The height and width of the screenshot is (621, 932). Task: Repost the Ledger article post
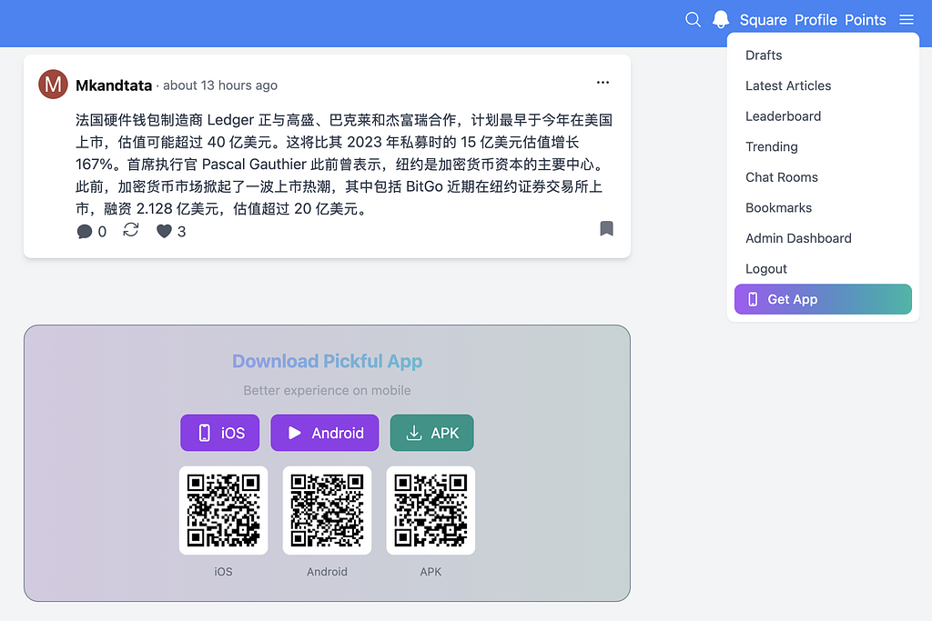coord(131,230)
